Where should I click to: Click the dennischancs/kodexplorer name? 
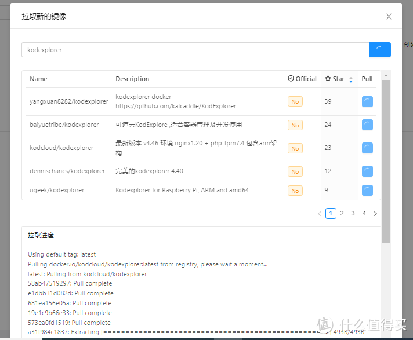pos(67,171)
